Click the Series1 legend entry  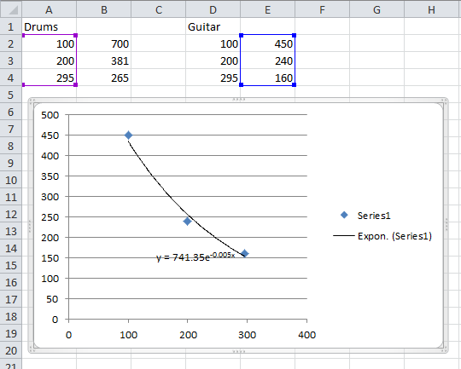click(365, 216)
